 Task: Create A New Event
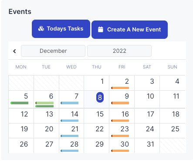[129, 30]
